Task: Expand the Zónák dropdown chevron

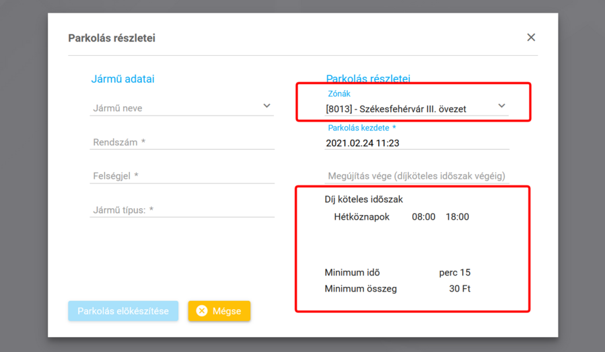Action: 501,106
